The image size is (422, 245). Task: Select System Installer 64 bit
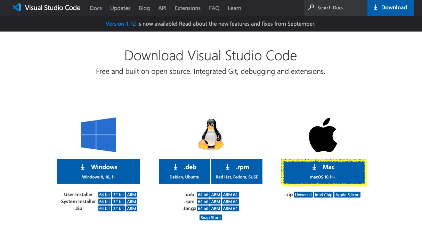pyautogui.click(x=105, y=202)
